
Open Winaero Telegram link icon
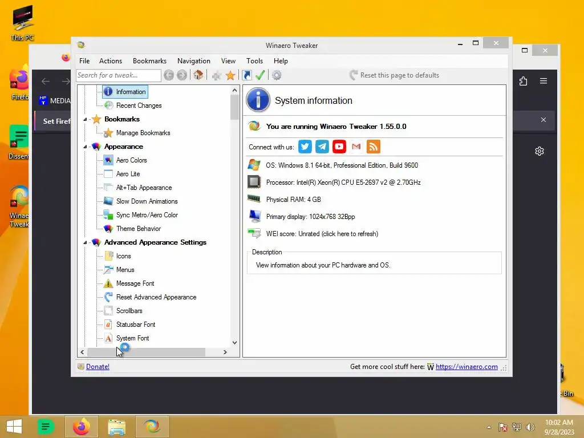(322, 147)
